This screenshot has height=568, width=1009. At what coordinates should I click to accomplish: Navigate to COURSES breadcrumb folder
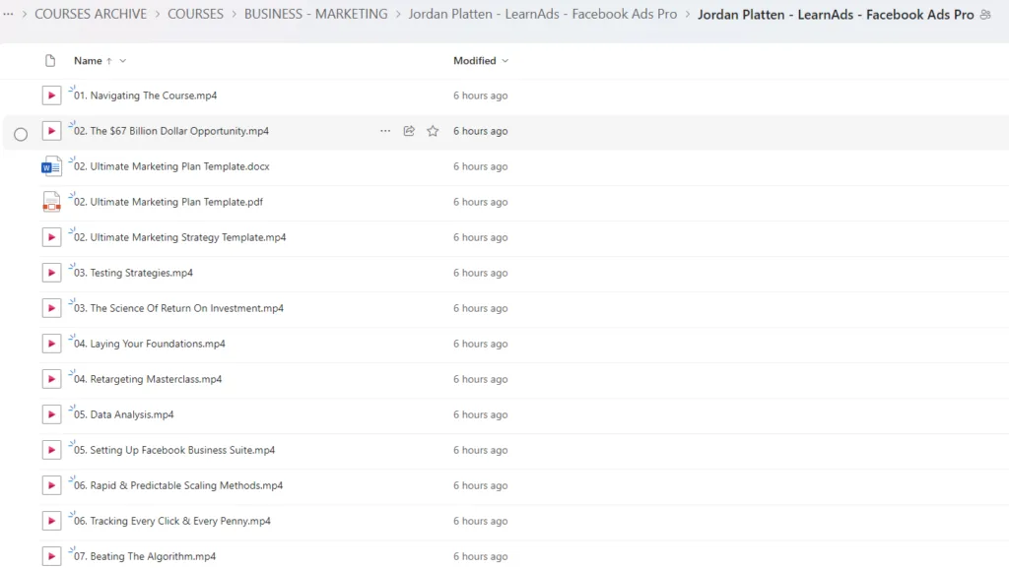tap(195, 15)
